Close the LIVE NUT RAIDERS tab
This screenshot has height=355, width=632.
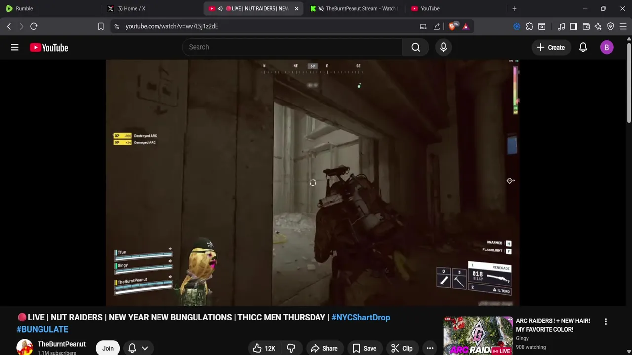296,8
